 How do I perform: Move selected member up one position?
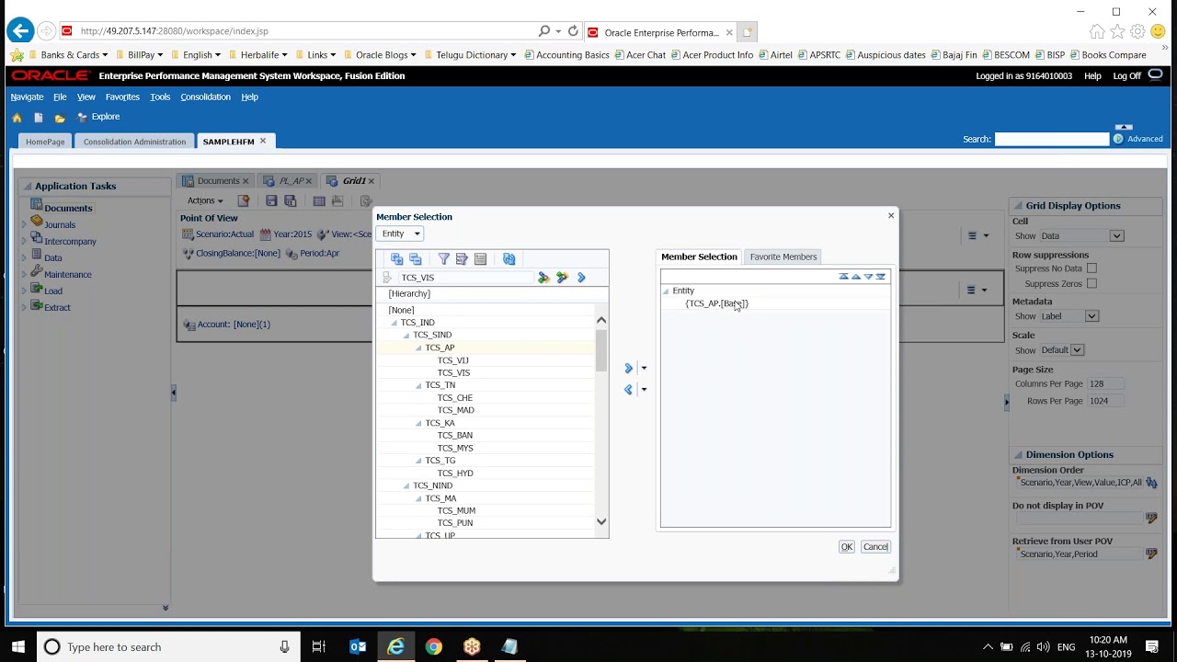click(856, 277)
